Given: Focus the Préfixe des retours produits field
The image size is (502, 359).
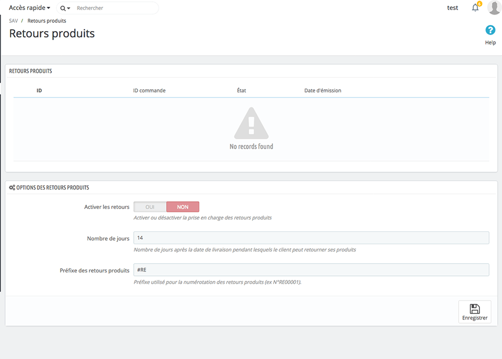Looking at the screenshot, I should coord(311,270).
